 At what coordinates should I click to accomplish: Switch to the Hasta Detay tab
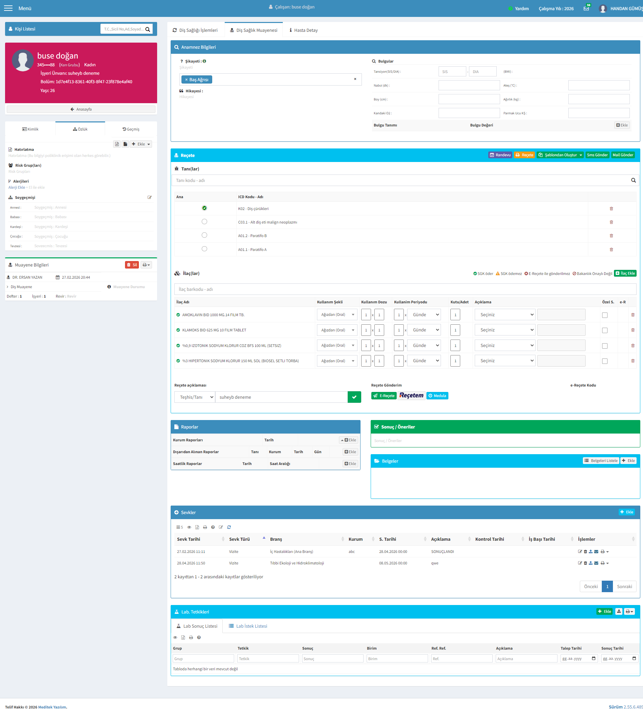click(303, 30)
